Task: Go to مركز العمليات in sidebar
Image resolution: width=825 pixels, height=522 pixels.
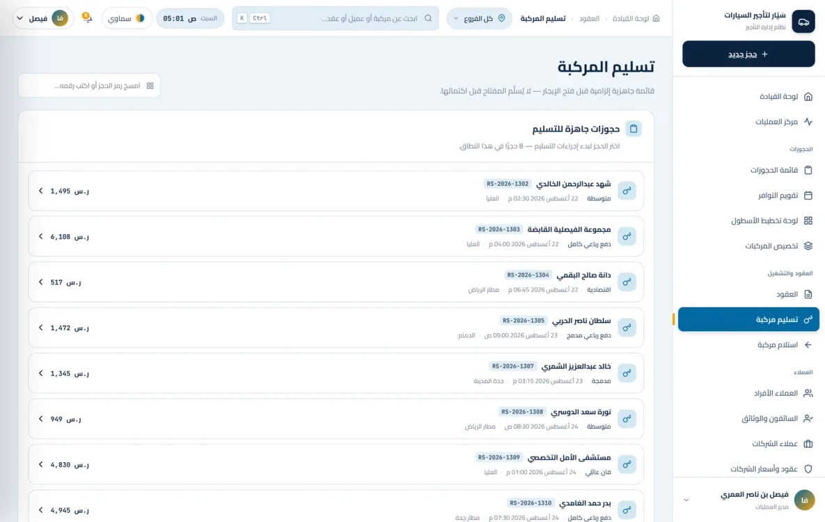Action: (748, 122)
